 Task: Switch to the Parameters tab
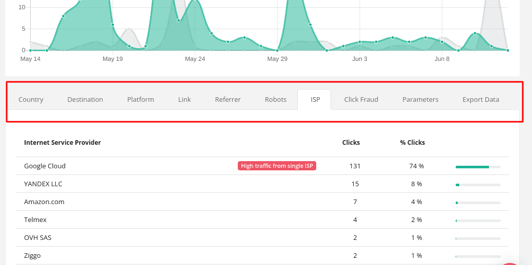[x=420, y=99]
